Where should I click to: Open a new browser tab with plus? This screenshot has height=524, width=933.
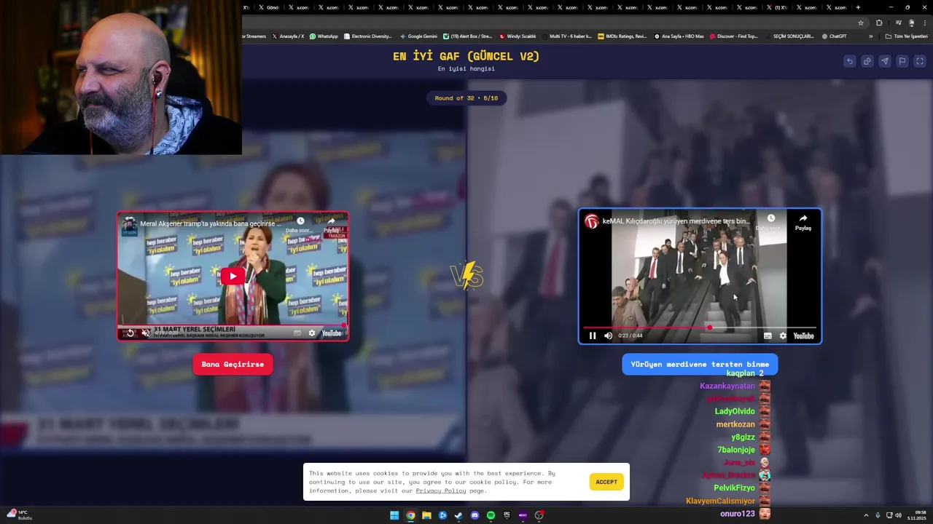click(x=858, y=7)
